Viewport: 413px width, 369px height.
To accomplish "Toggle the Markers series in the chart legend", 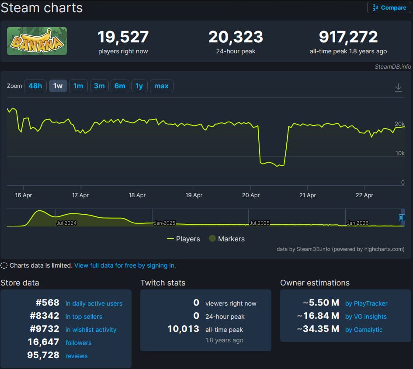I will pyautogui.click(x=226, y=239).
